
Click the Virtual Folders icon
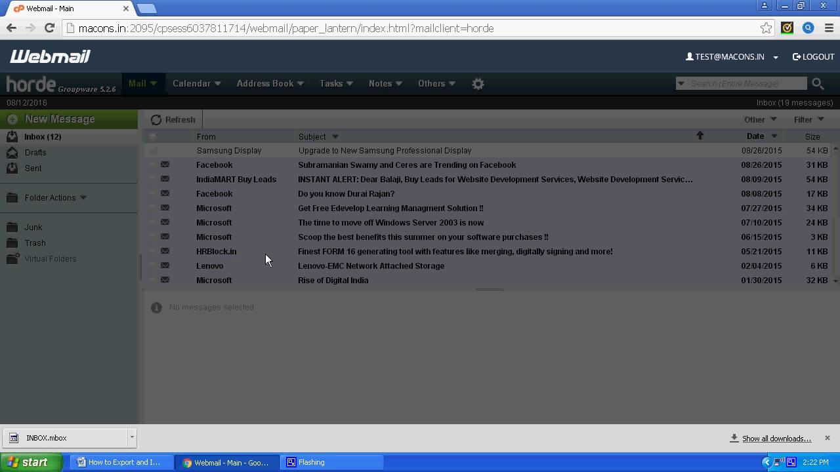12,258
